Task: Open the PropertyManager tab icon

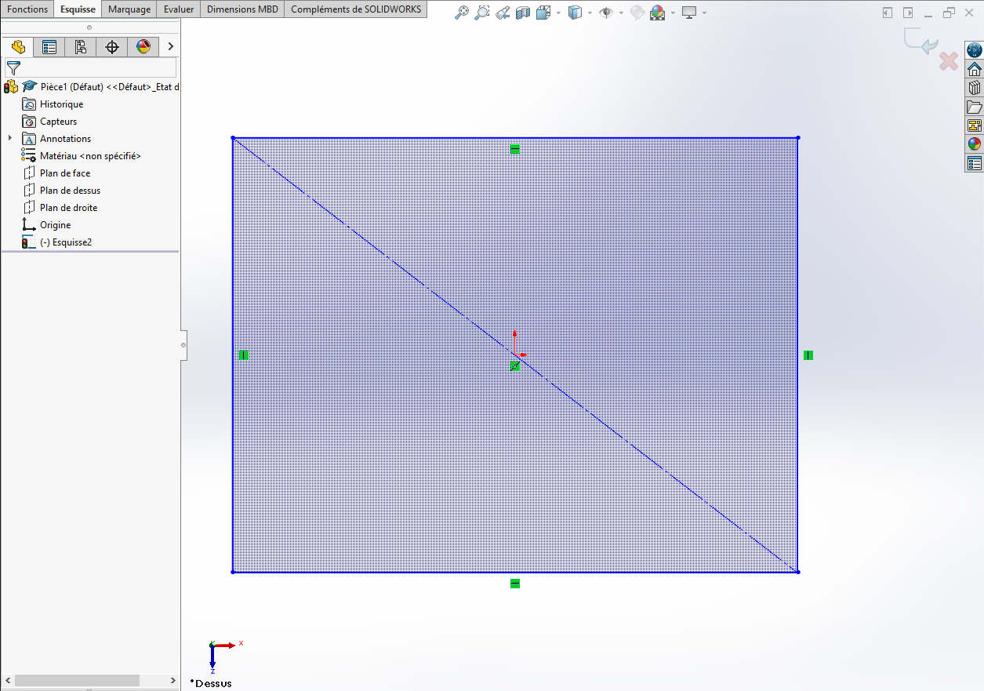Action: coord(49,47)
